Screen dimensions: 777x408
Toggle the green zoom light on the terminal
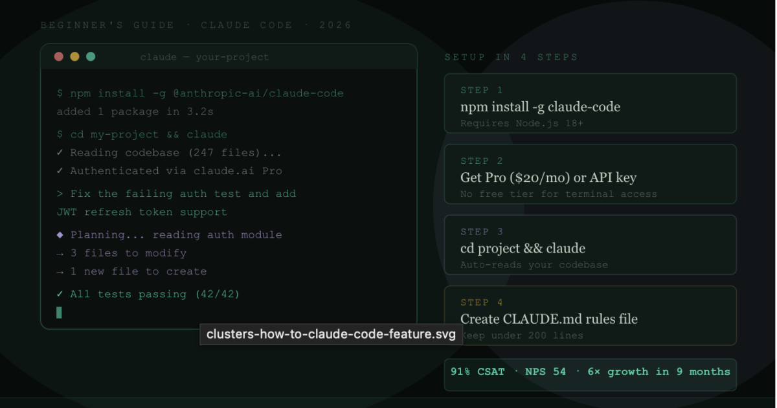(x=90, y=56)
